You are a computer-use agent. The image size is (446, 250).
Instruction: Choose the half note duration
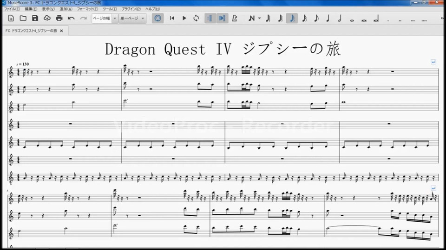coord(340,19)
